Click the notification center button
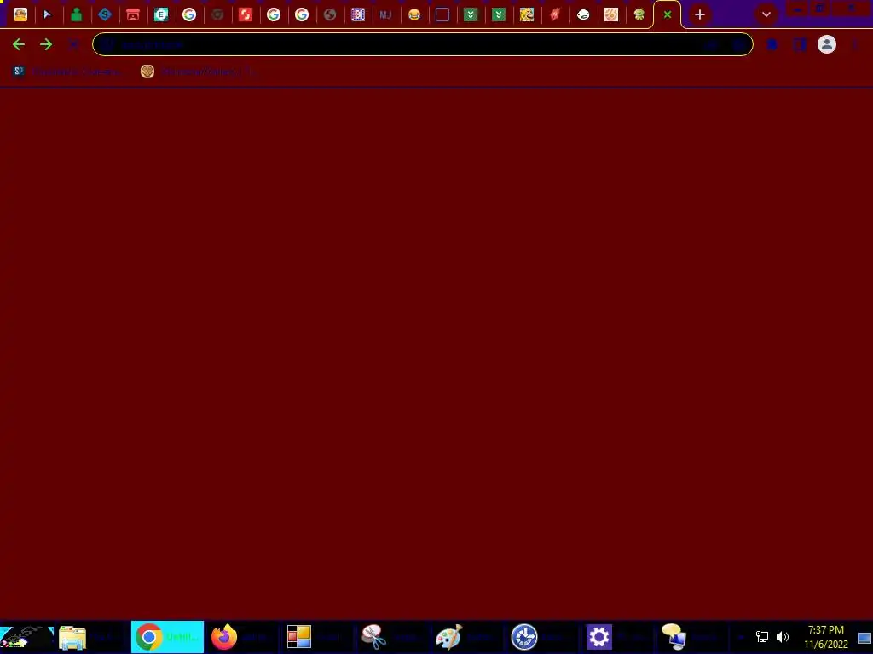 click(x=864, y=637)
